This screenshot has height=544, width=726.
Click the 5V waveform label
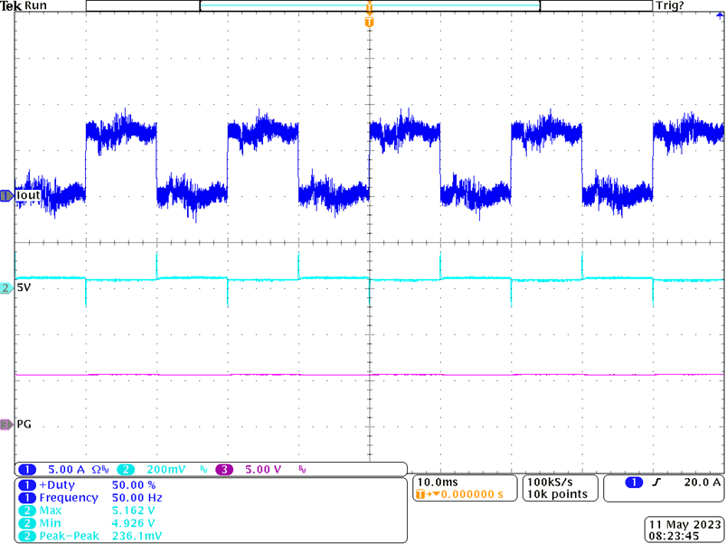tap(24, 287)
